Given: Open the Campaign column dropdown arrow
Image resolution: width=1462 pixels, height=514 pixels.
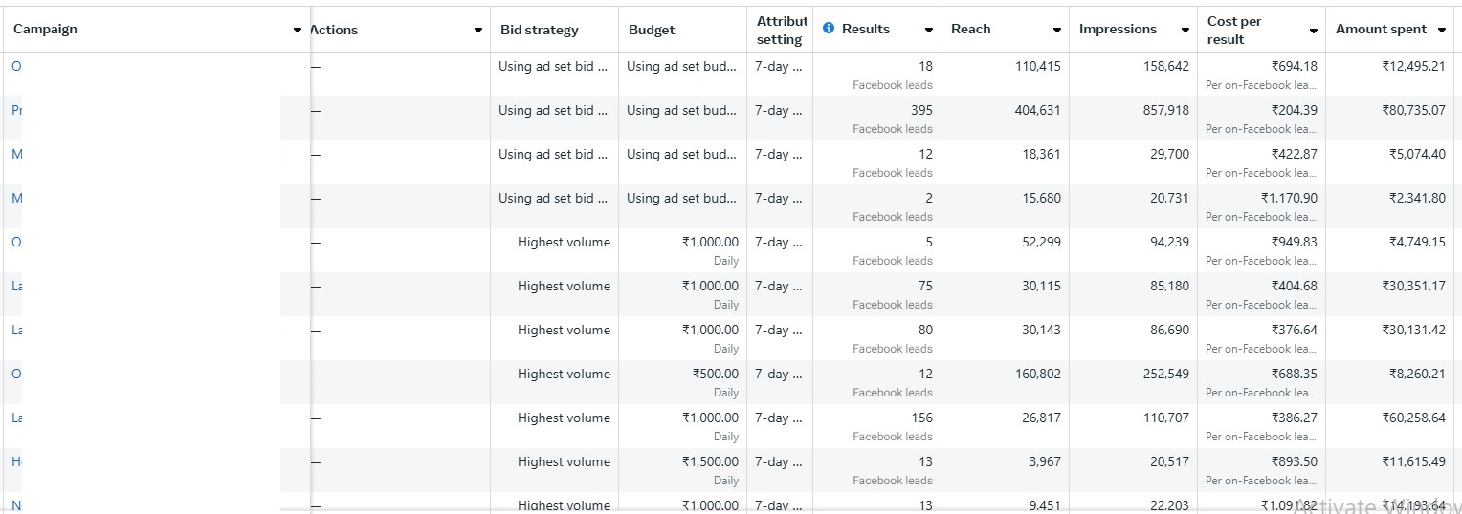Looking at the screenshot, I should coord(298,31).
